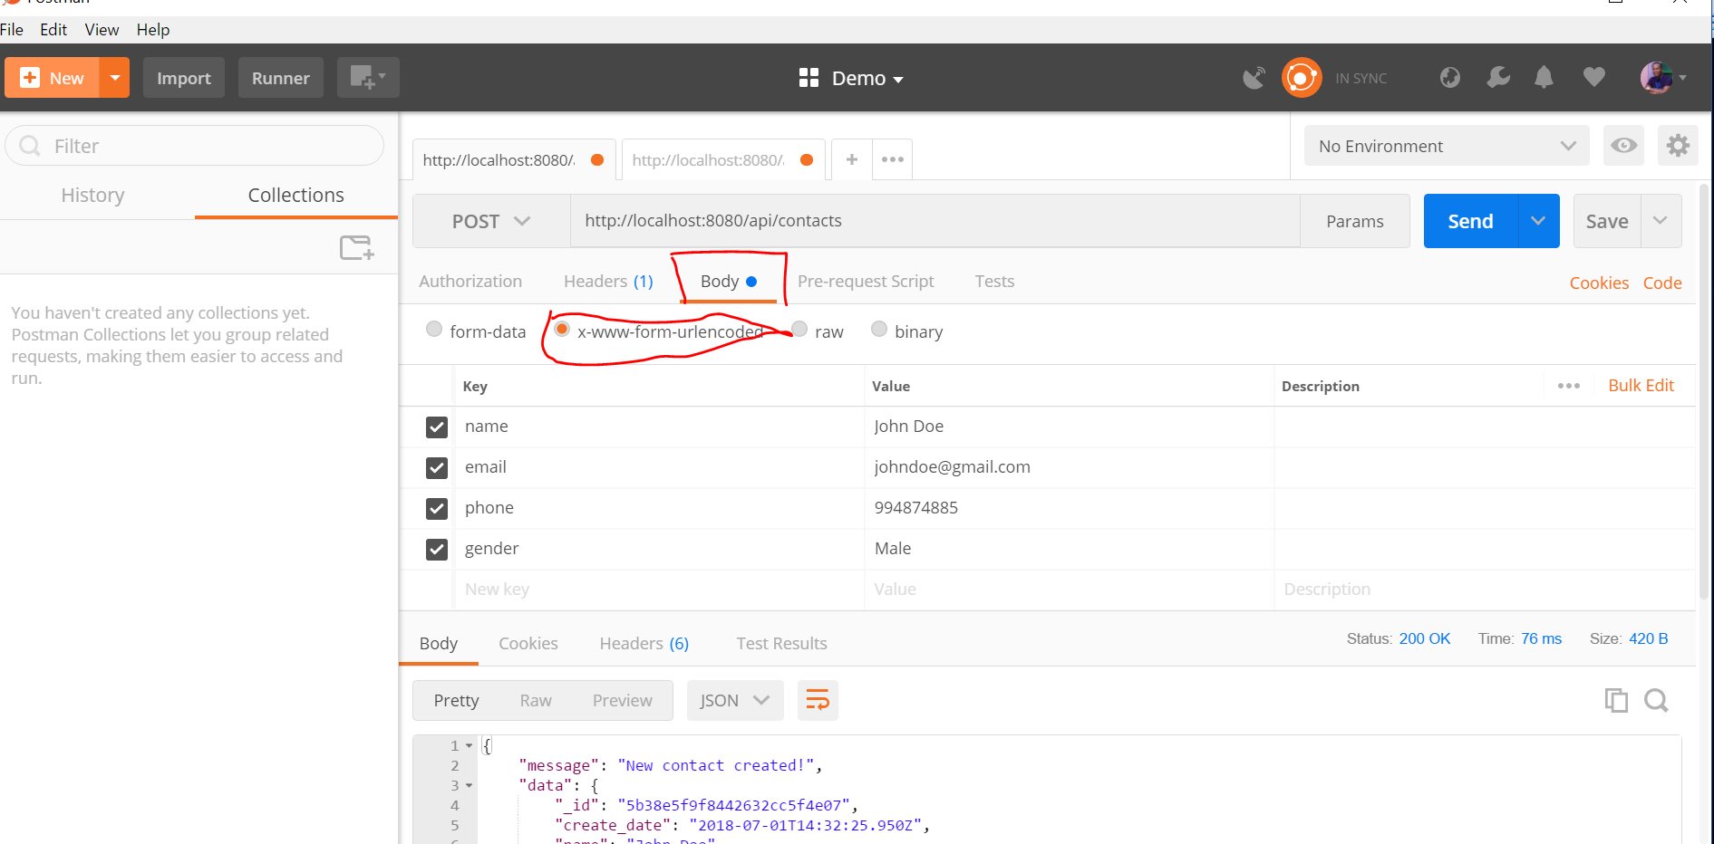This screenshot has width=1714, height=844.
Task: Open the request Headers (1) tab
Action: pyautogui.click(x=608, y=282)
